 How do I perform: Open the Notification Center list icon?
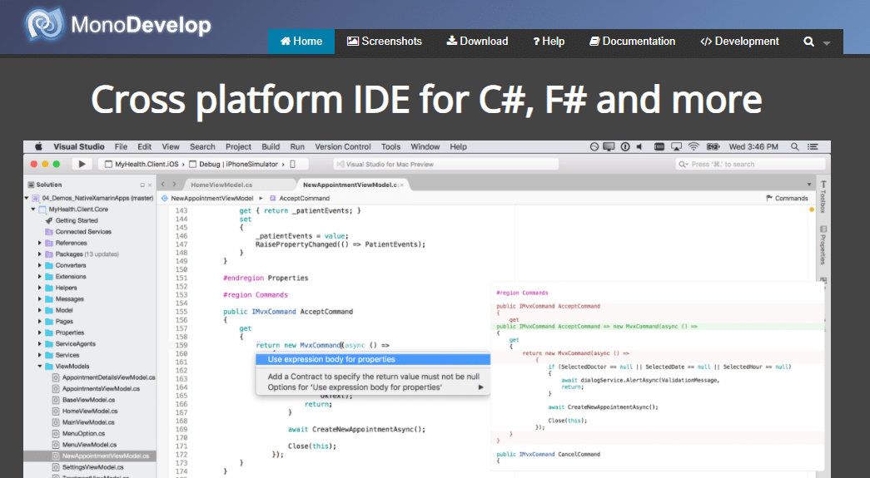click(x=813, y=147)
